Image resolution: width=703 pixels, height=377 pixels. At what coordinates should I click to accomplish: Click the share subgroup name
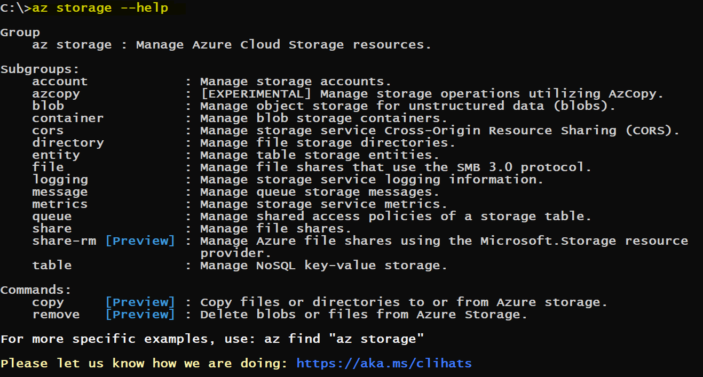pyautogui.click(x=52, y=228)
